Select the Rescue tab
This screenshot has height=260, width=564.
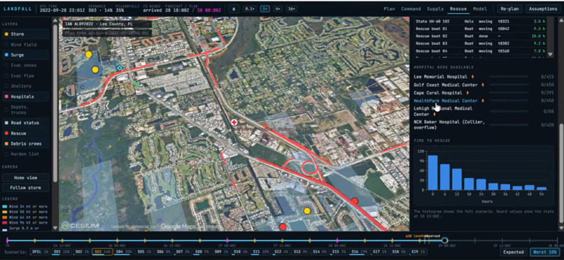[458, 9]
